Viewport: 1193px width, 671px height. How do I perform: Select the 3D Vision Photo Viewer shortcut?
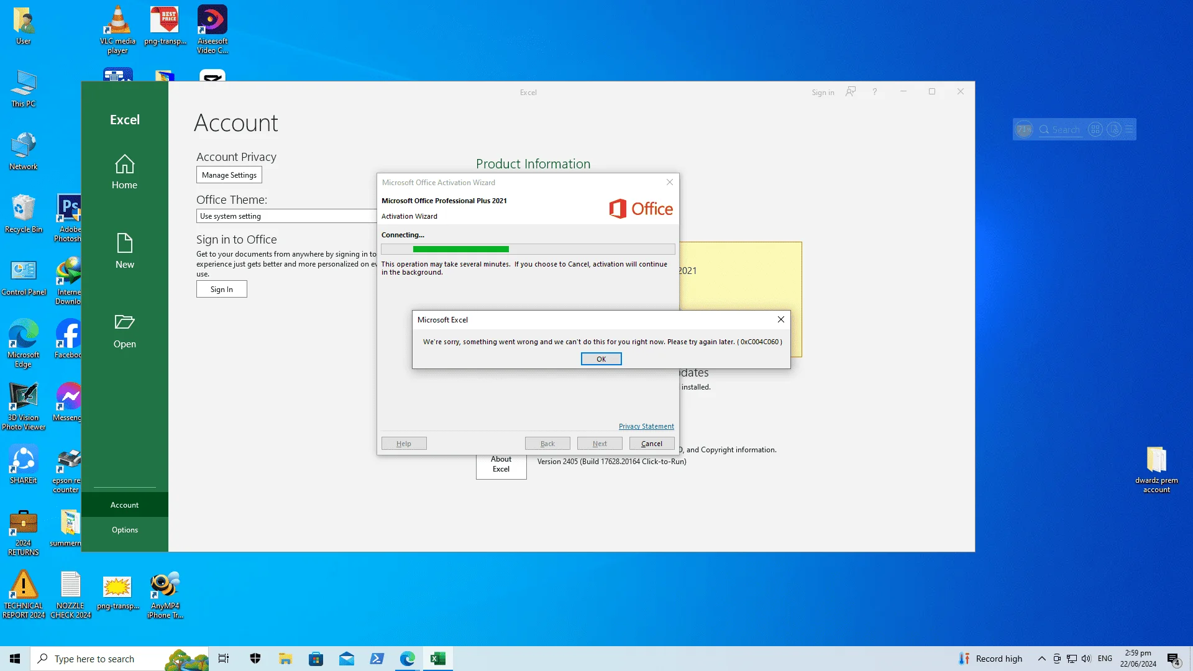pos(24,406)
